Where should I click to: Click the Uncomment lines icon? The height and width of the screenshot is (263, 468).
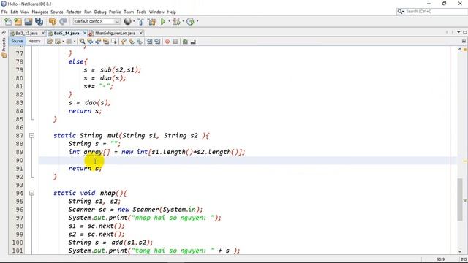click(x=193, y=42)
